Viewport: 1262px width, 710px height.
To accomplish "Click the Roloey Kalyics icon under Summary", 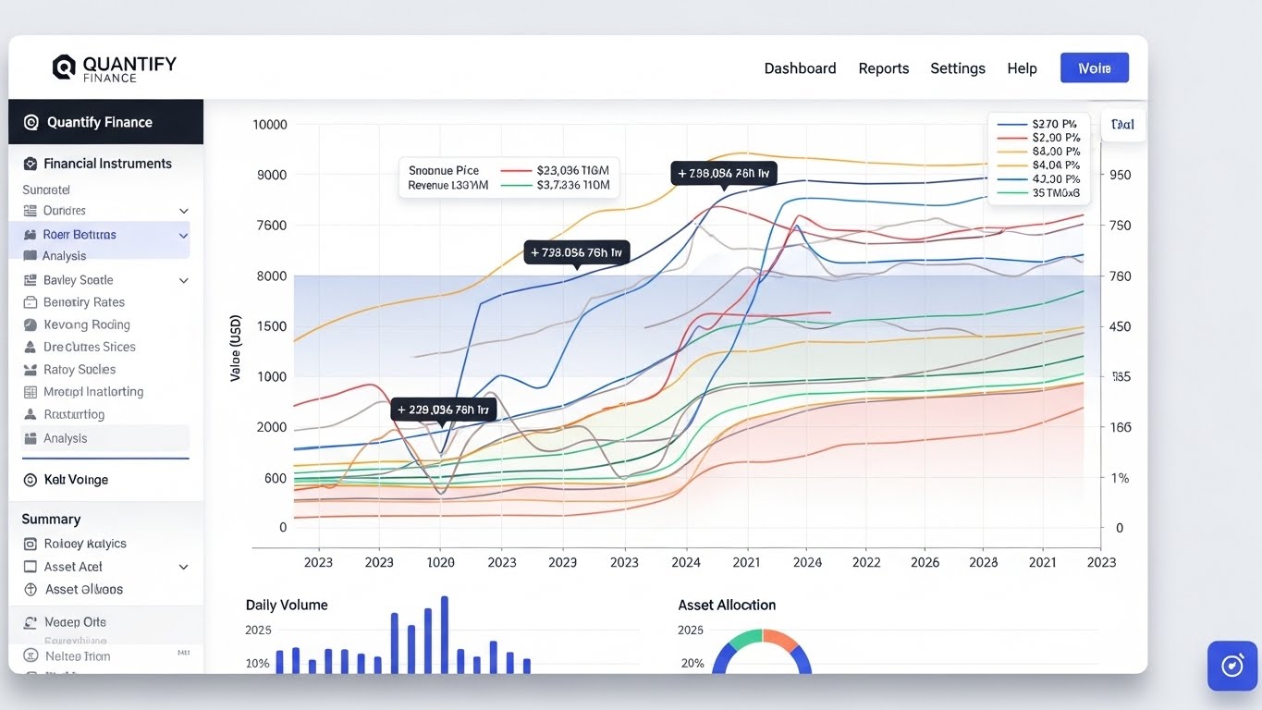I will tap(30, 544).
